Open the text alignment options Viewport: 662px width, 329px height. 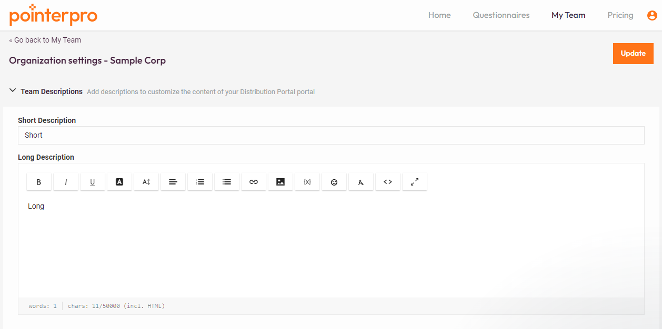point(173,181)
